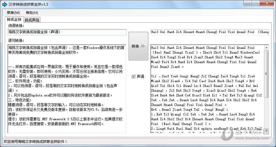Click the 转换 >> convert button
The width and height of the screenshot is (276, 147).
pyautogui.click(x=138, y=46)
